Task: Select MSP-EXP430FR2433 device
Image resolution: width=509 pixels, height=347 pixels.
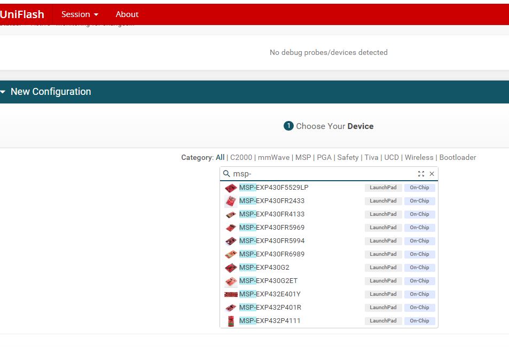Action: click(329, 201)
